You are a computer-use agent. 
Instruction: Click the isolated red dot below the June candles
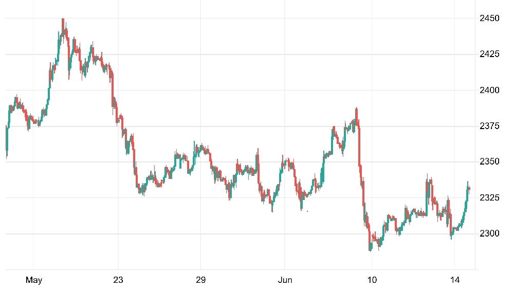pos(307,211)
